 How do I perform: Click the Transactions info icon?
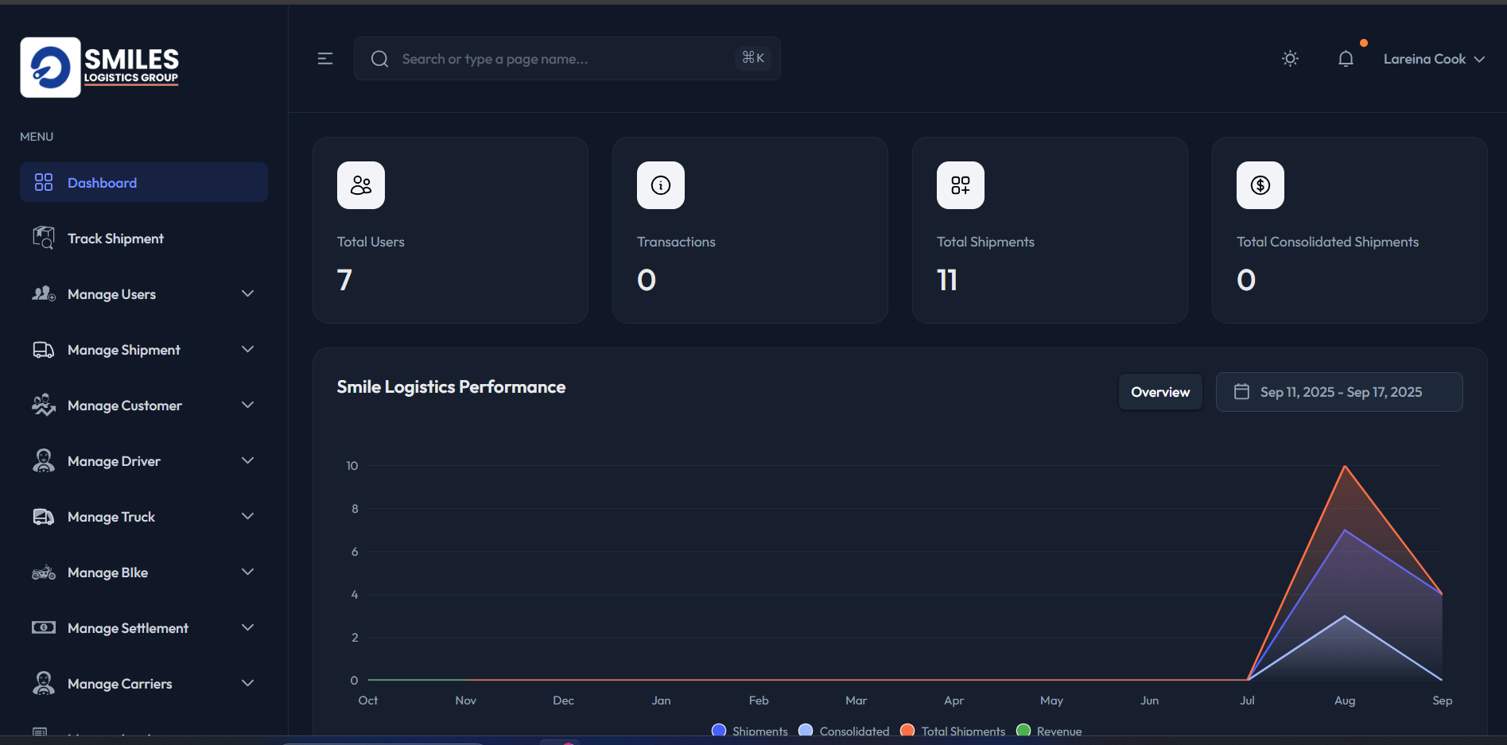(660, 185)
